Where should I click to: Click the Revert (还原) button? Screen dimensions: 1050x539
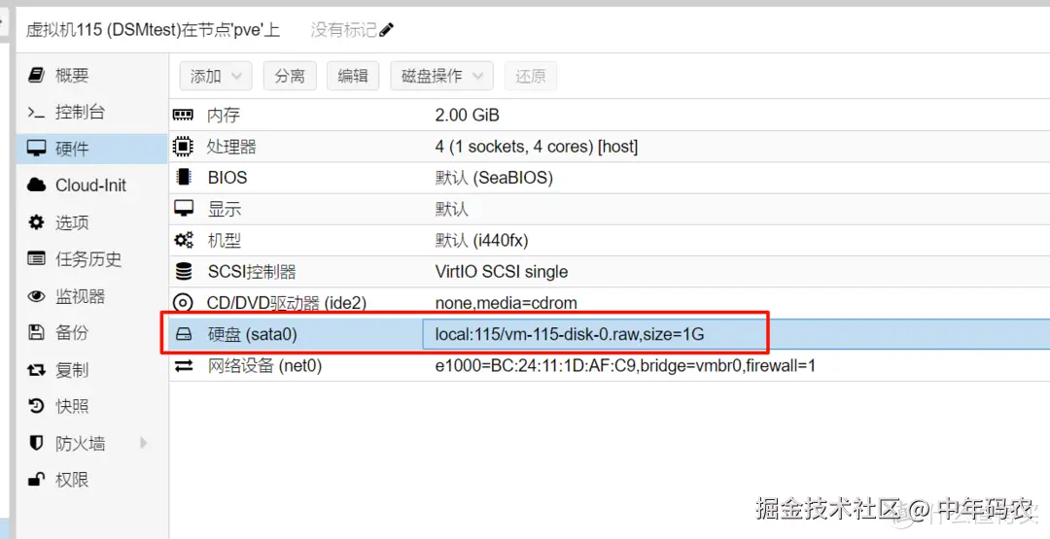[x=531, y=76]
